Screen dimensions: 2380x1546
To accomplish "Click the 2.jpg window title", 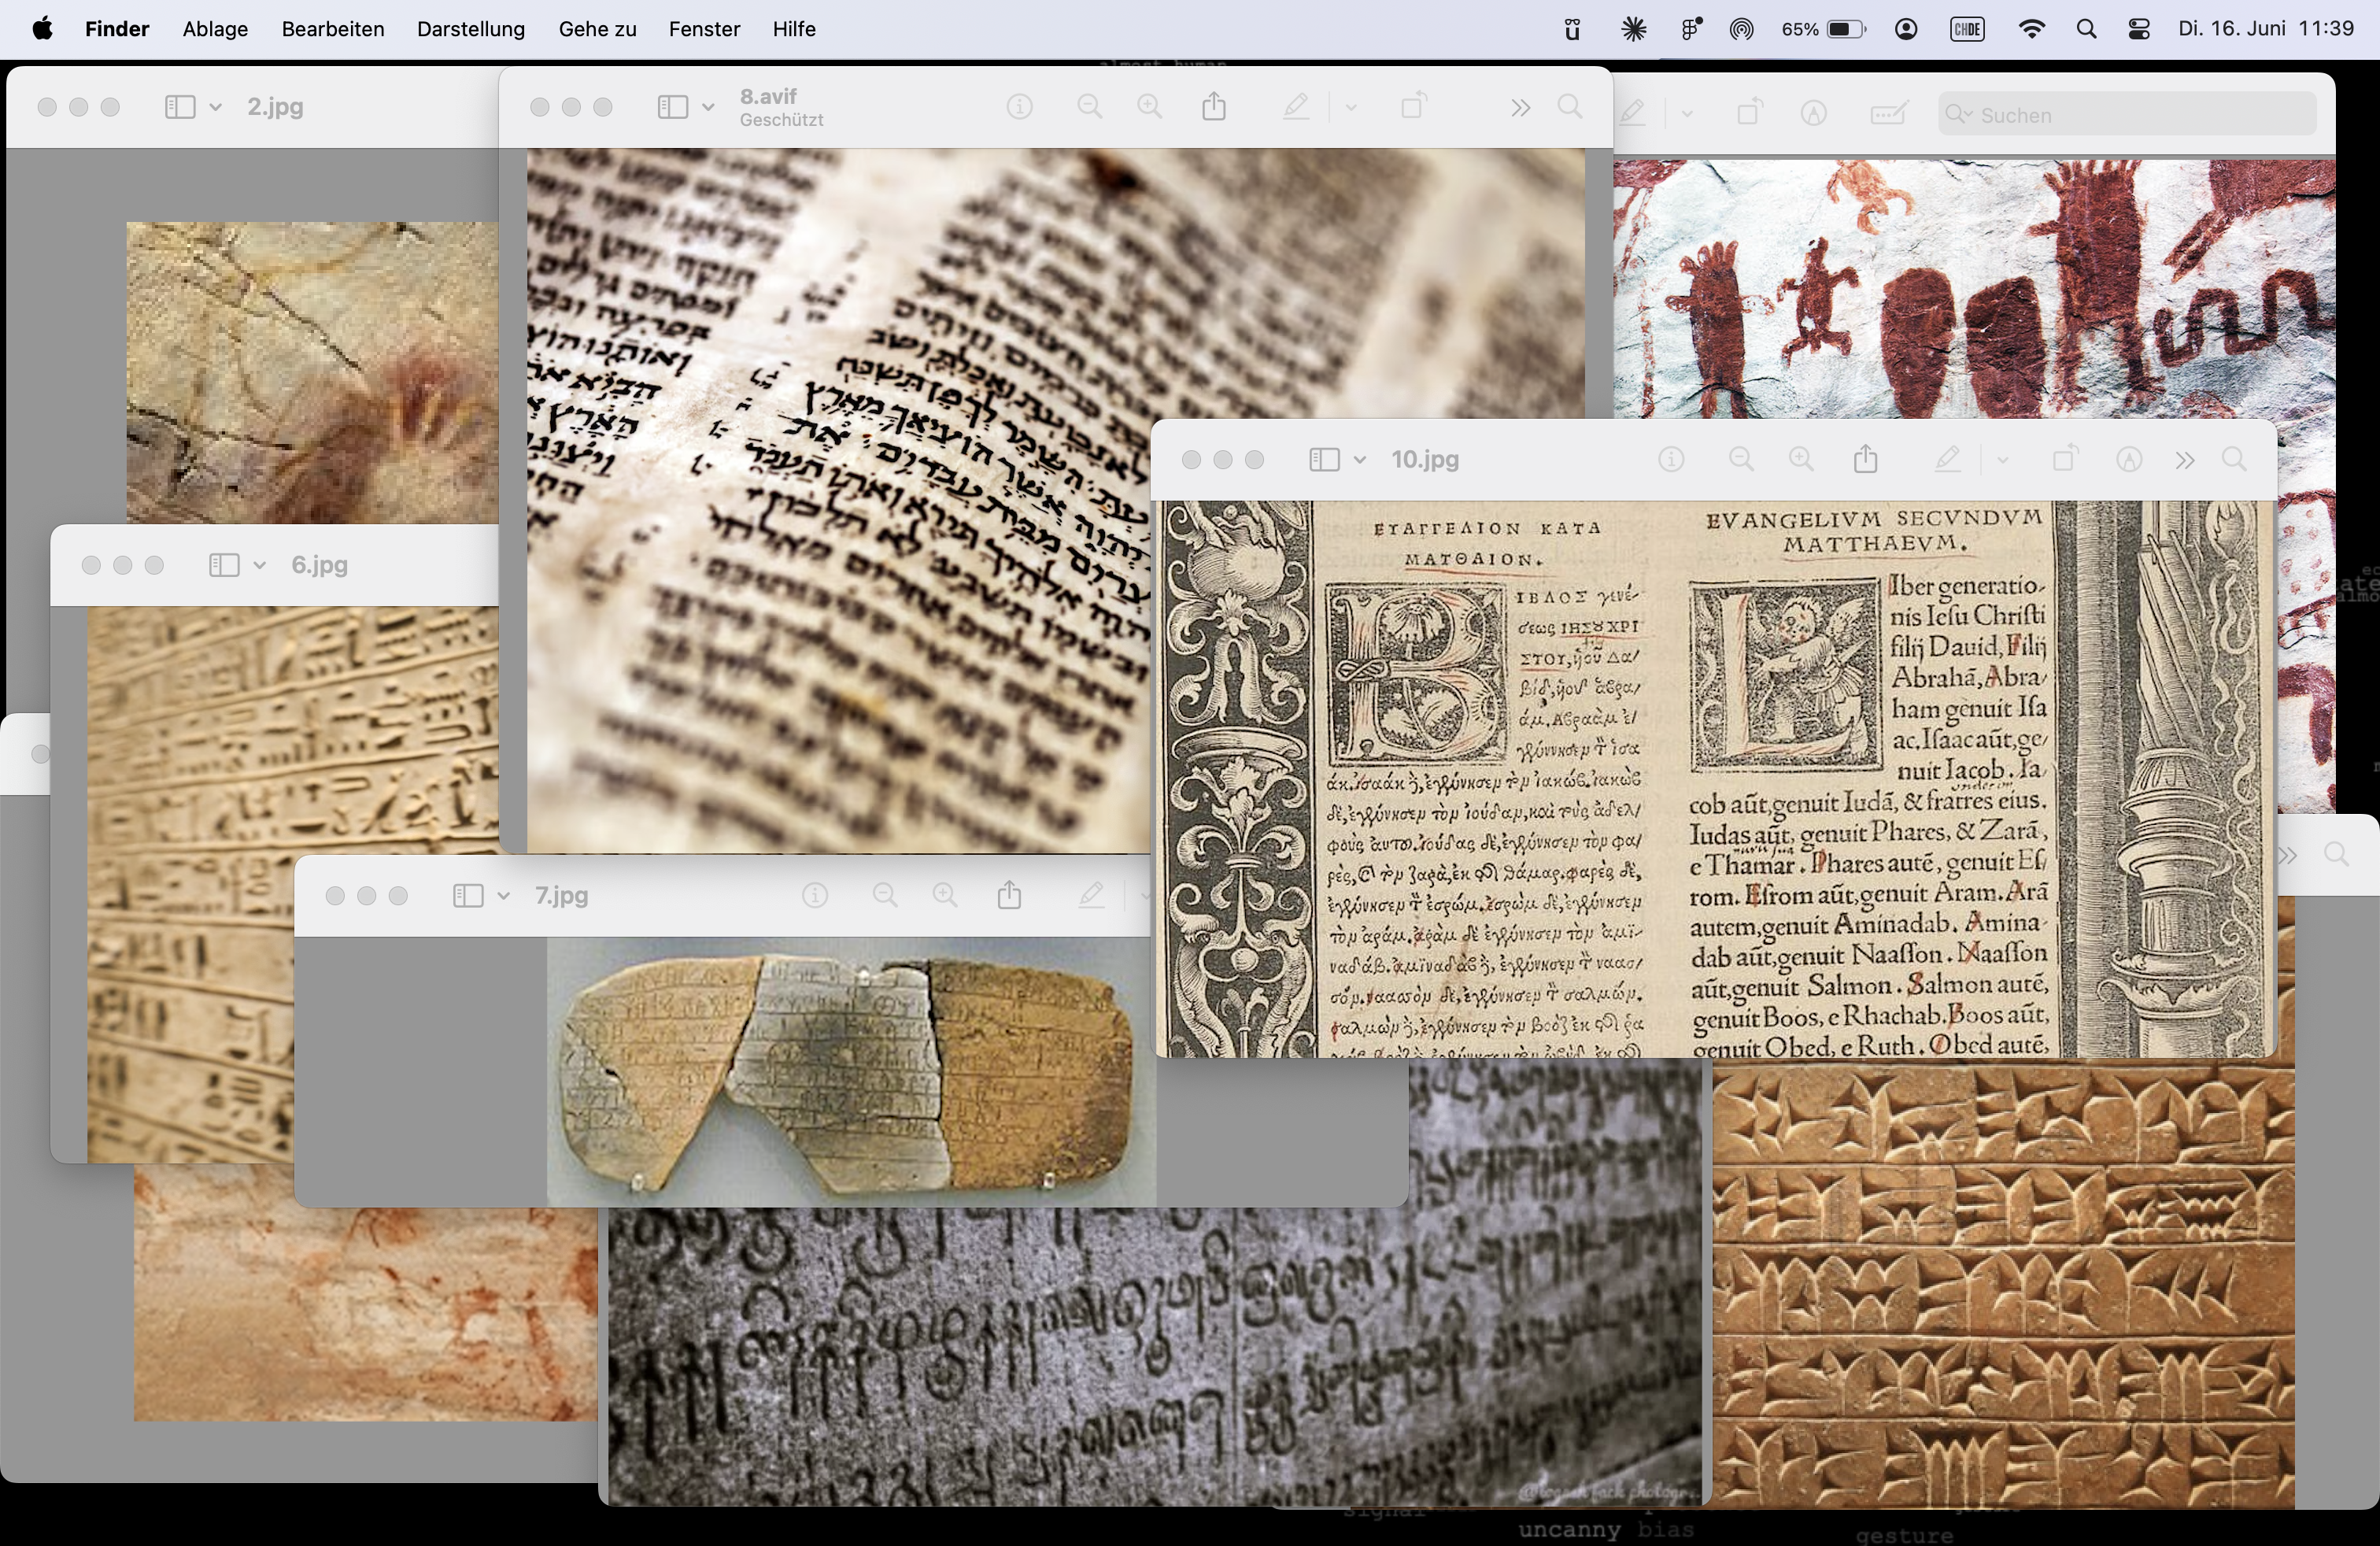I will tap(275, 107).
